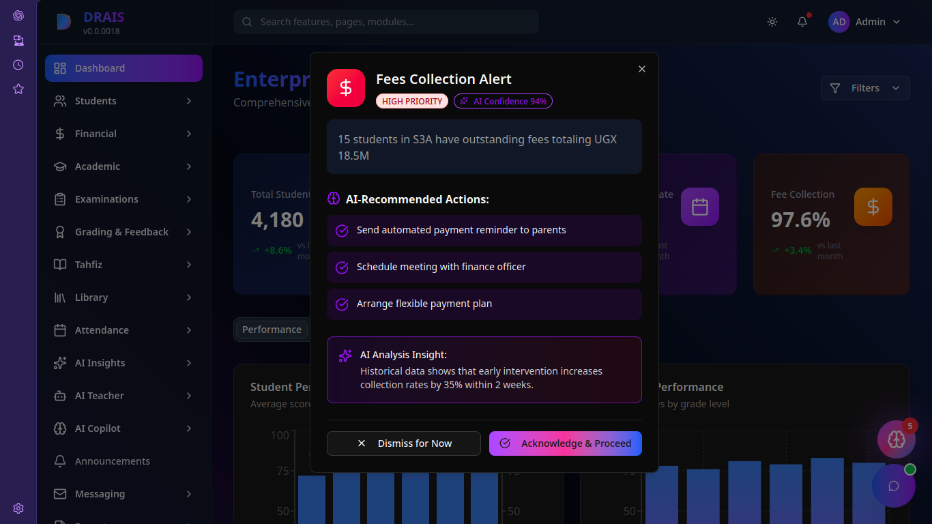Viewport: 932px width, 524px height.
Task: Expand the Examinations chevron
Action: (189, 199)
